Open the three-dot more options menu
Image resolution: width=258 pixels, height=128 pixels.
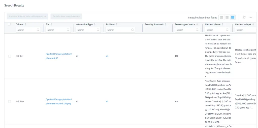click(x=250, y=17)
